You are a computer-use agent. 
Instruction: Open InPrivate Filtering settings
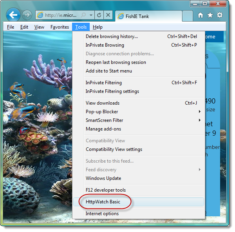point(139,91)
